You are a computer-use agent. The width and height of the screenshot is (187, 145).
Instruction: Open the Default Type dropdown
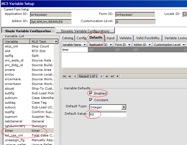coord(124,107)
